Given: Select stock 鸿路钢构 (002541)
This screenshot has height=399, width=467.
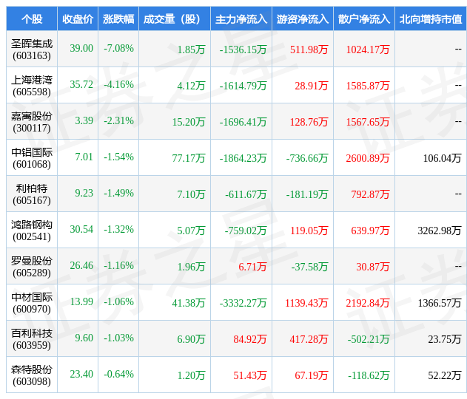Looking at the screenshot, I should 32,231.
